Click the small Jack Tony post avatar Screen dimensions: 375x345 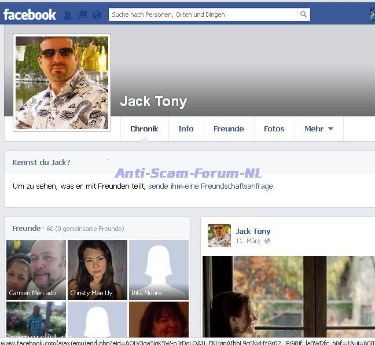click(x=219, y=236)
